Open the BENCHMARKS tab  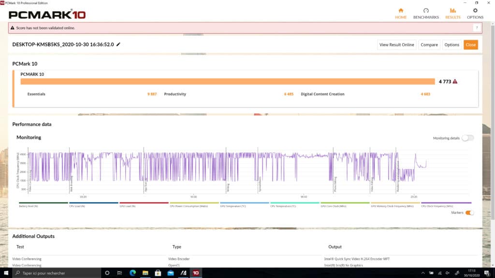[x=426, y=14]
